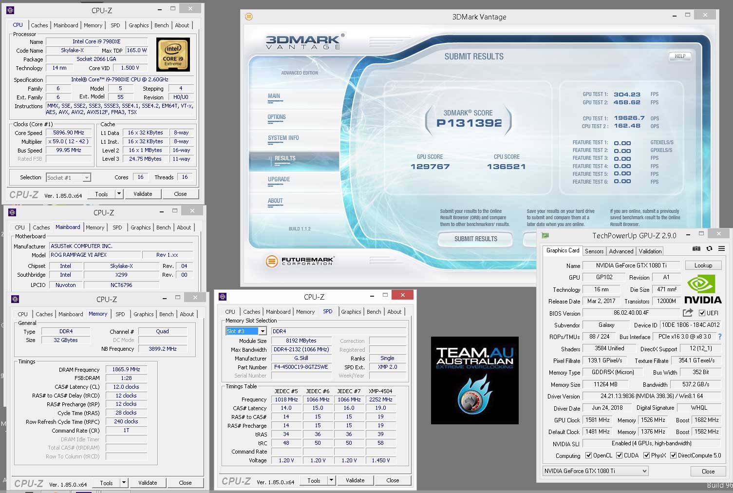Click the 3DMark Vantage orange title bar icon
The image size is (733, 493).
[x=249, y=17]
